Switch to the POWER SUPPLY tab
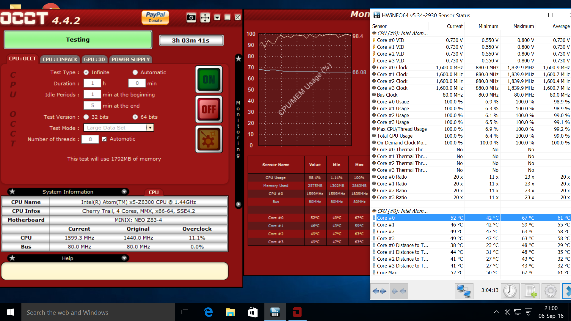 pyautogui.click(x=131, y=59)
